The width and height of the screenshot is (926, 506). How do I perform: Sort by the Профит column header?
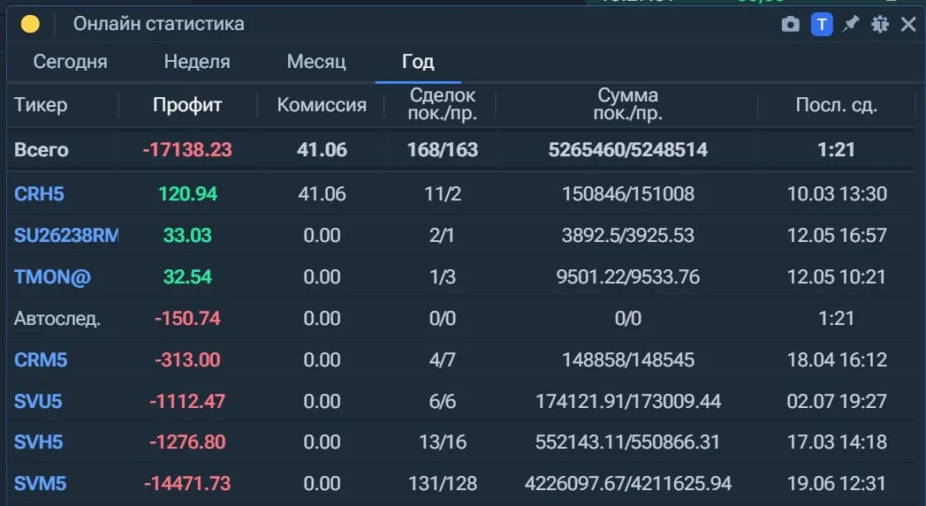187,105
